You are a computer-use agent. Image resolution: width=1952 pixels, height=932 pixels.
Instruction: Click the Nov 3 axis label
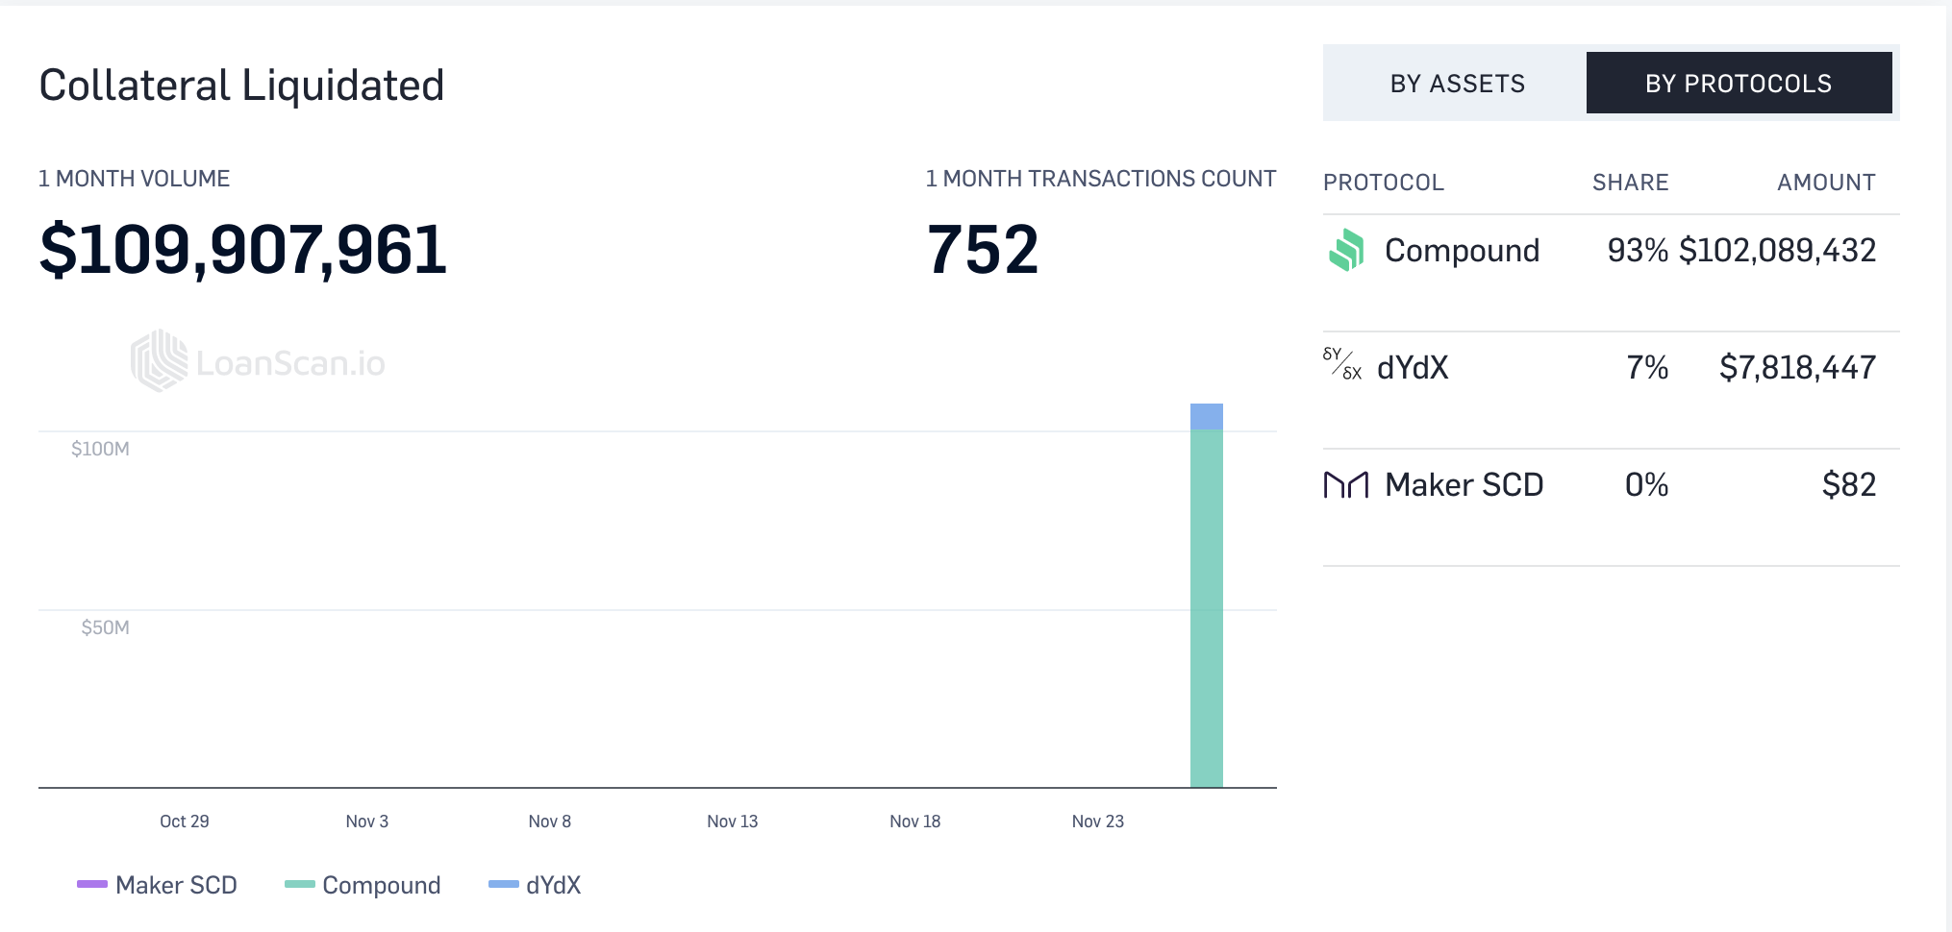pos(367,822)
